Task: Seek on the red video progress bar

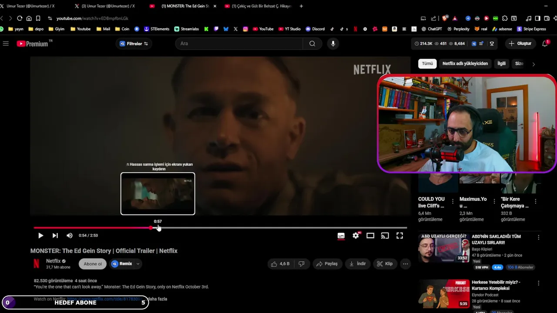Action: pyautogui.click(x=220, y=227)
